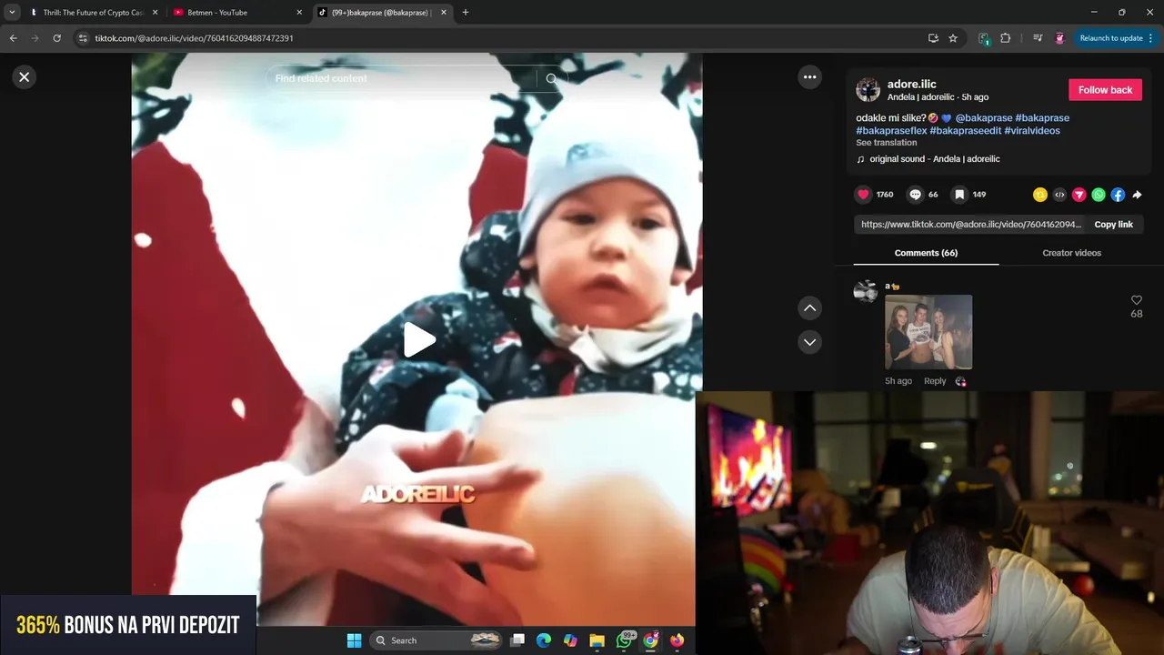Like the first comment heart
1164x655 pixels.
[1136, 300]
